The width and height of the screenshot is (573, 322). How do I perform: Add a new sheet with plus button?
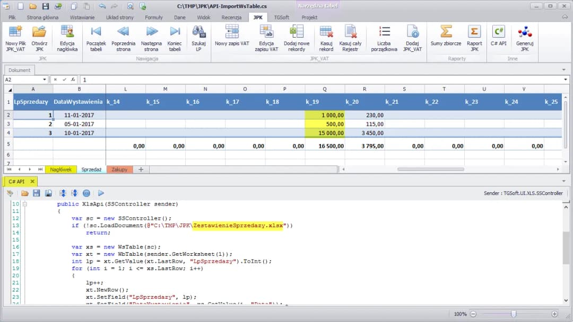(x=141, y=169)
